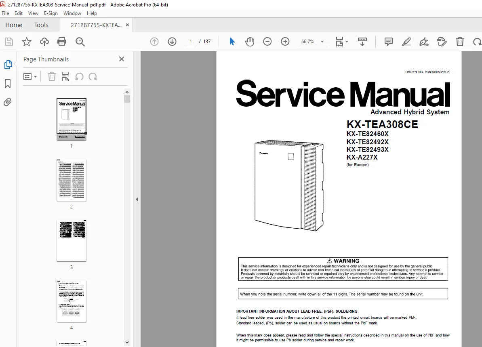Open the Help menu
The width and height of the screenshot is (482, 347).
pos(92,13)
